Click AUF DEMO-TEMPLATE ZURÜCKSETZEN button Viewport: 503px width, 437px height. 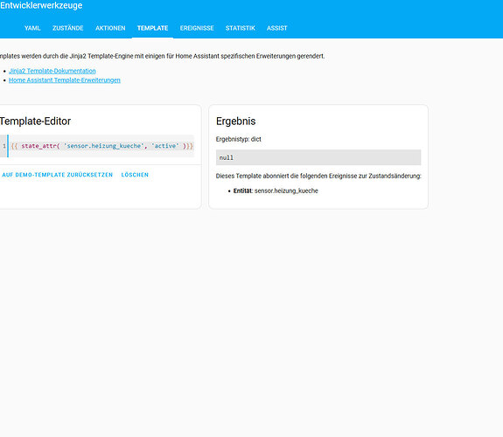(58, 175)
